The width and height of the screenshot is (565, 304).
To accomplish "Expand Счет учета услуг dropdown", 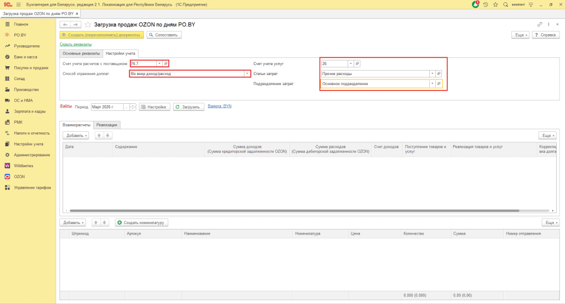I will (350, 63).
